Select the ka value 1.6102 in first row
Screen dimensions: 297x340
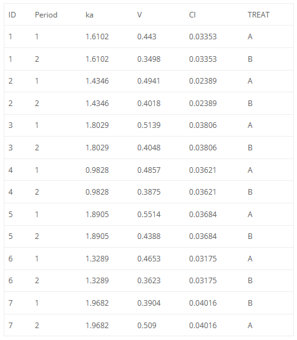click(97, 37)
